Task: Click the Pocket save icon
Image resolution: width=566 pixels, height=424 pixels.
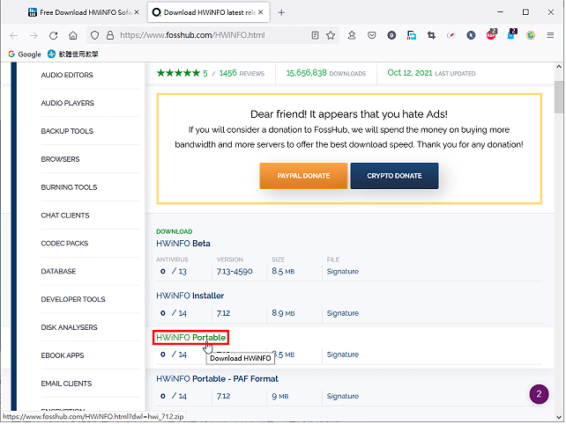Action: [371, 35]
